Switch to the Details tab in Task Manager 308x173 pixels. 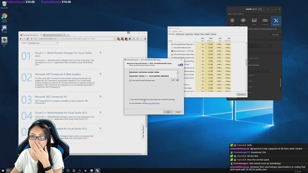click(x=207, y=34)
